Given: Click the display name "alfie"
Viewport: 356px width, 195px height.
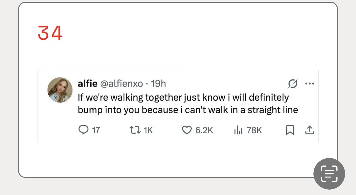Looking at the screenshot, I should pos(88,83).
